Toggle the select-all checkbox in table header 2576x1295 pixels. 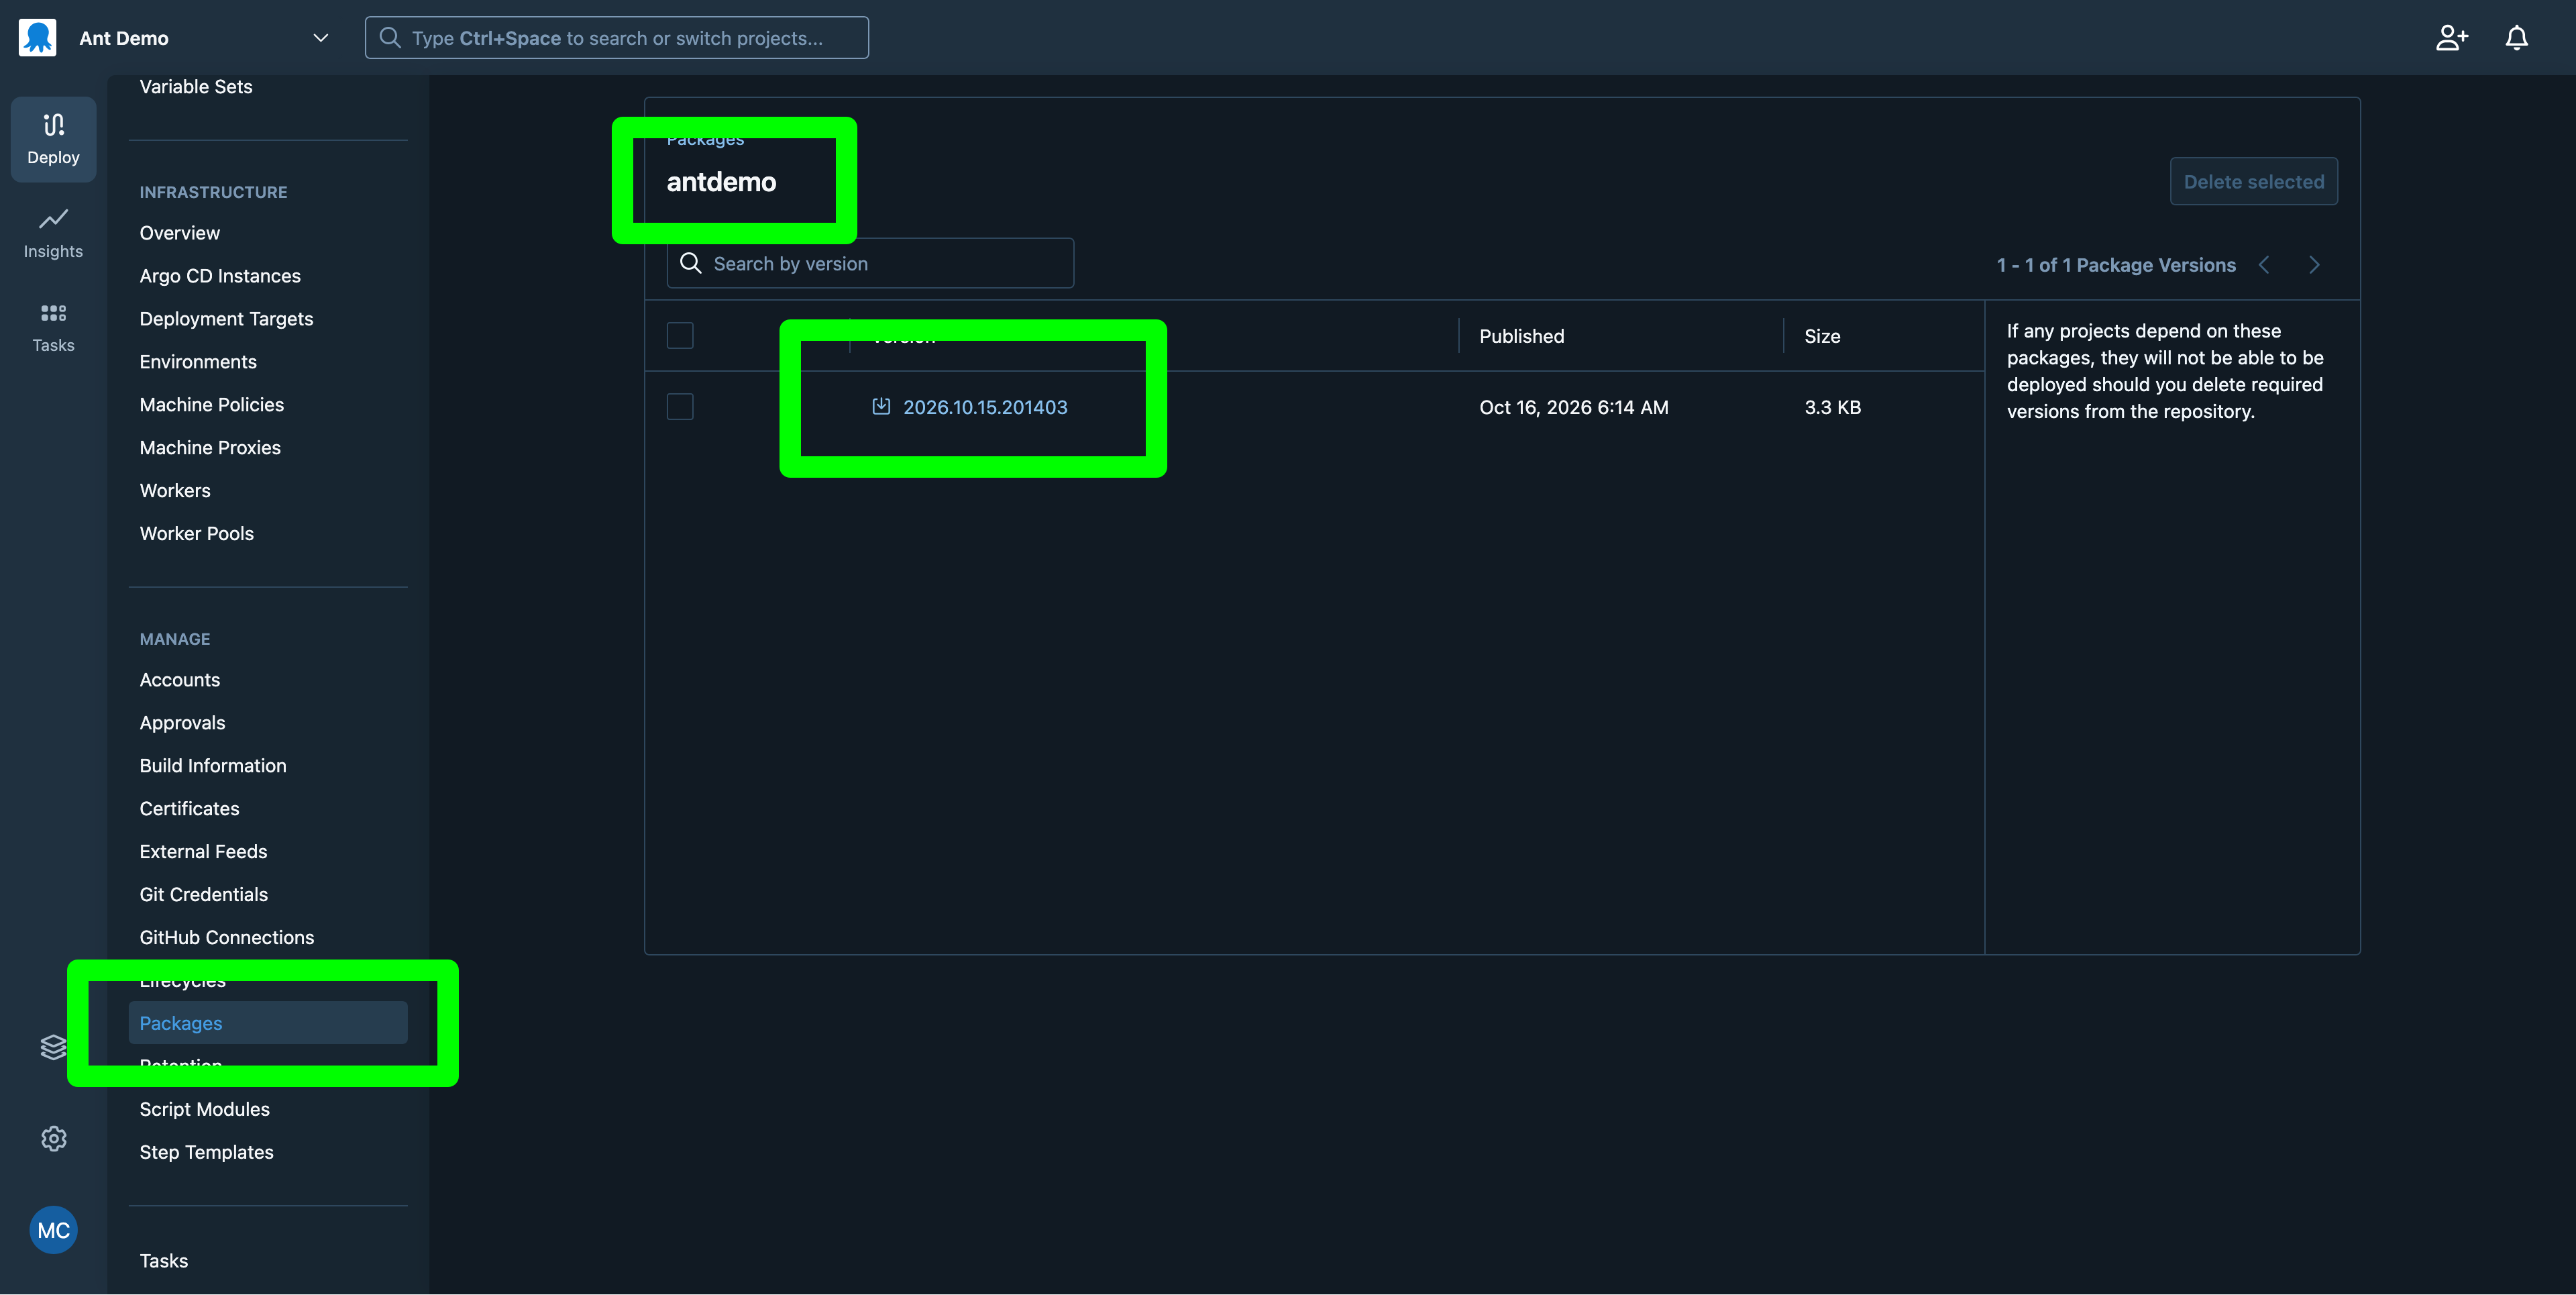point(680,335)
